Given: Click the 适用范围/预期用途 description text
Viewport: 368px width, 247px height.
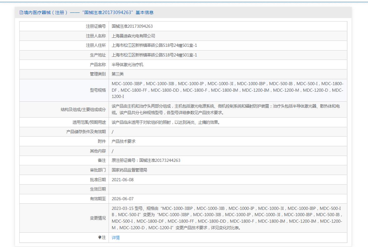Looking at the screenshot, I should (x=166, y=122).
